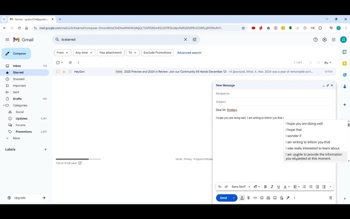
Task: Attach a file using the paperclip icon
Action: click(248, 198)
